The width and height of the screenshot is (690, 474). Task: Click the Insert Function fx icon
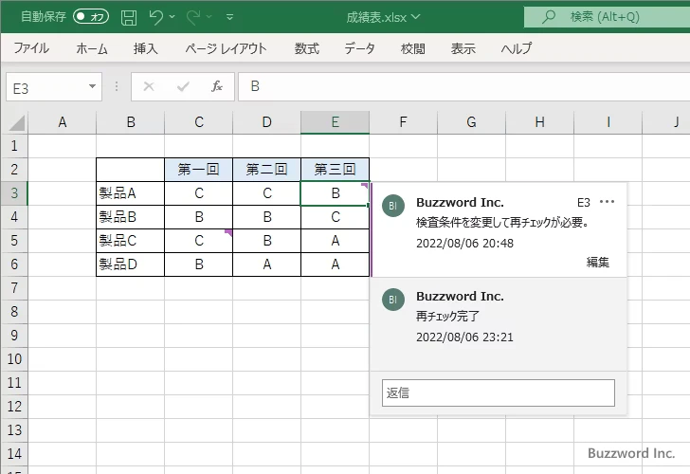click(x=217, y=86)
